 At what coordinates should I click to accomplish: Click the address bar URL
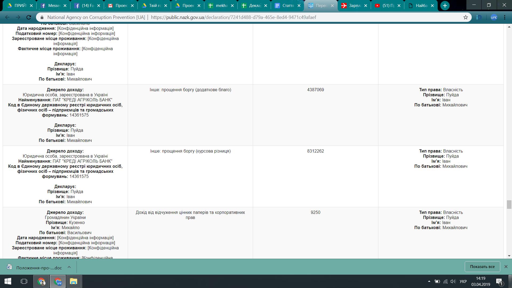pyautogui.click(x=233, y=17)
